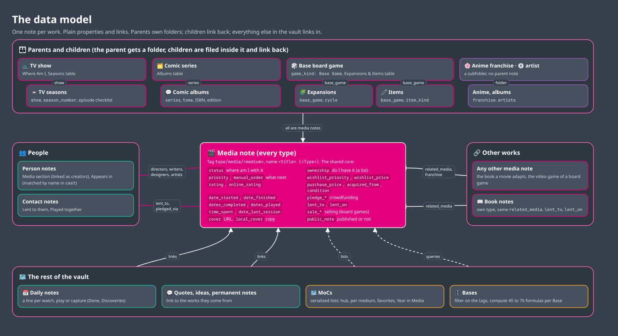The width and height of the screenshot is (618, 336).
Task: Click the small icon beside TV seasons
Action: pos(34,93)
